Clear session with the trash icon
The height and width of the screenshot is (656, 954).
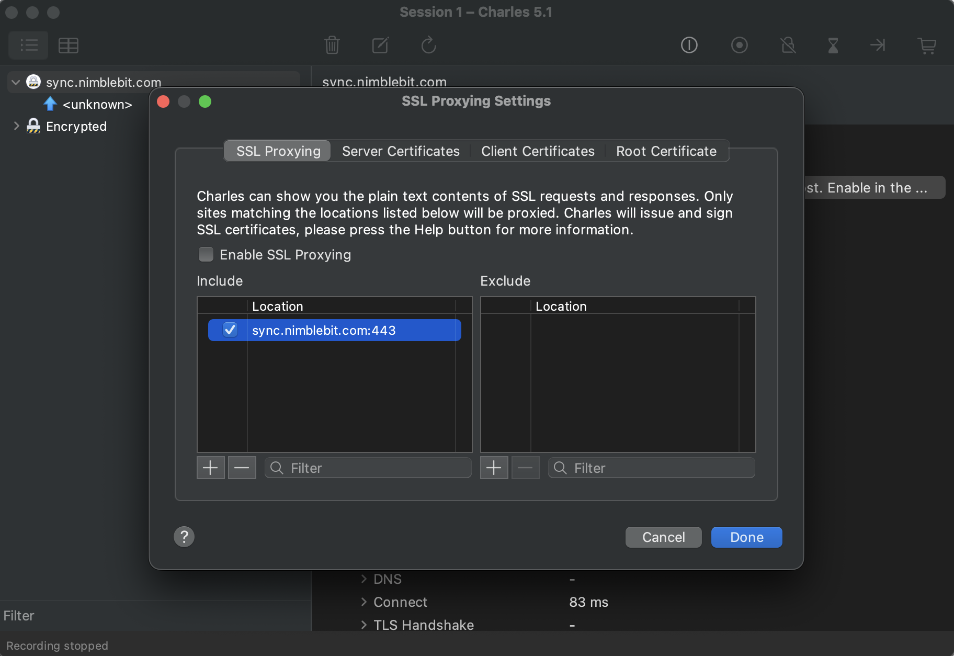point(332,46)
